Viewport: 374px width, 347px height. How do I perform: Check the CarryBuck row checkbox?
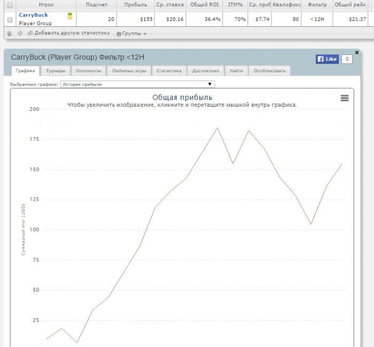(10, 19)
